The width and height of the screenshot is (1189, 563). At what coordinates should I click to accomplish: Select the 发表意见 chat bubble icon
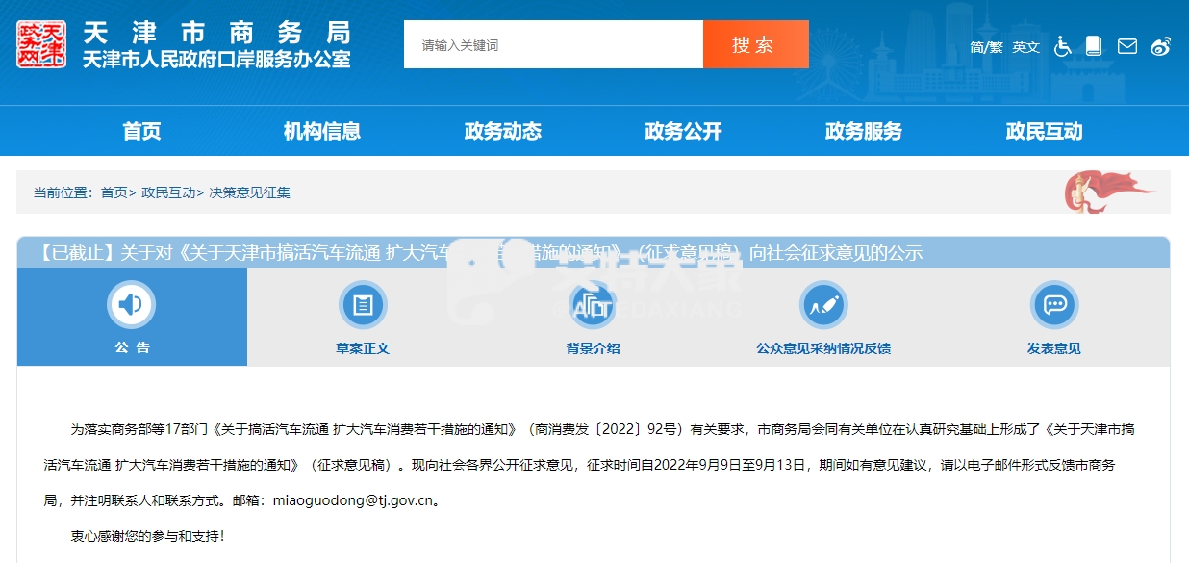[1053, 306]
